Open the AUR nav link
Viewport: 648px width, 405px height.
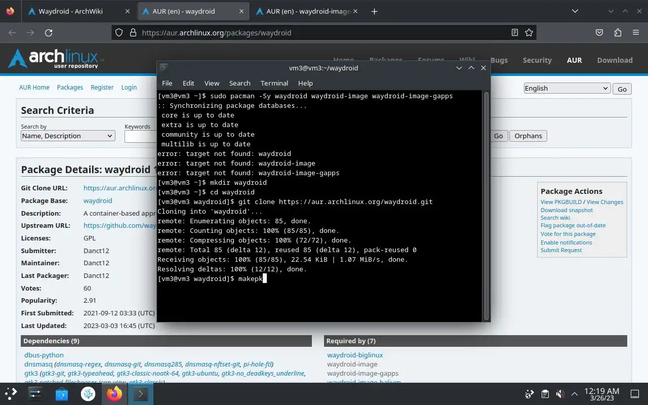[x=574, y=60]
